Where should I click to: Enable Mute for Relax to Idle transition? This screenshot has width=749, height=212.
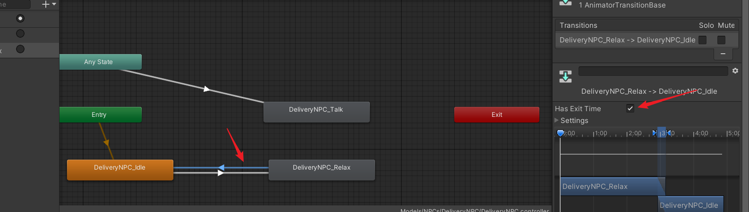[x=721, y=40]
